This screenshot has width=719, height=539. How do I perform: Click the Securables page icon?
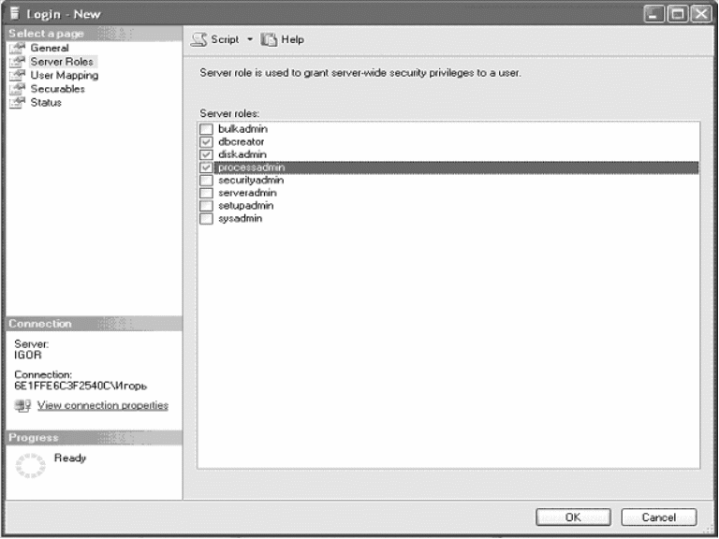click(x=16, y=90)
